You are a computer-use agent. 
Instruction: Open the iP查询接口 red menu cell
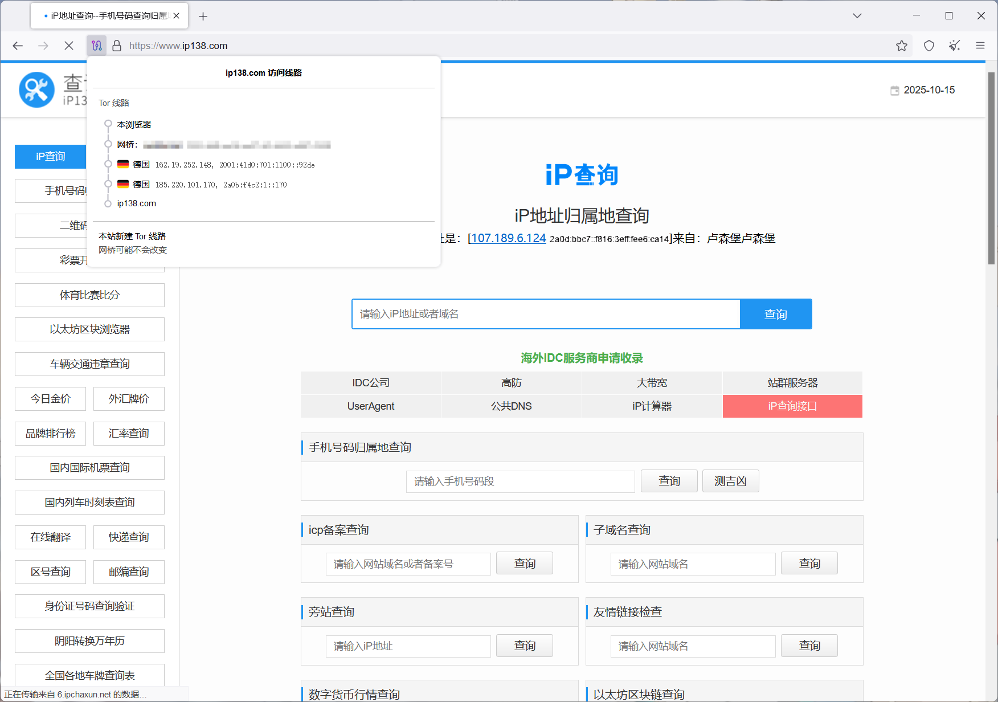792,406
